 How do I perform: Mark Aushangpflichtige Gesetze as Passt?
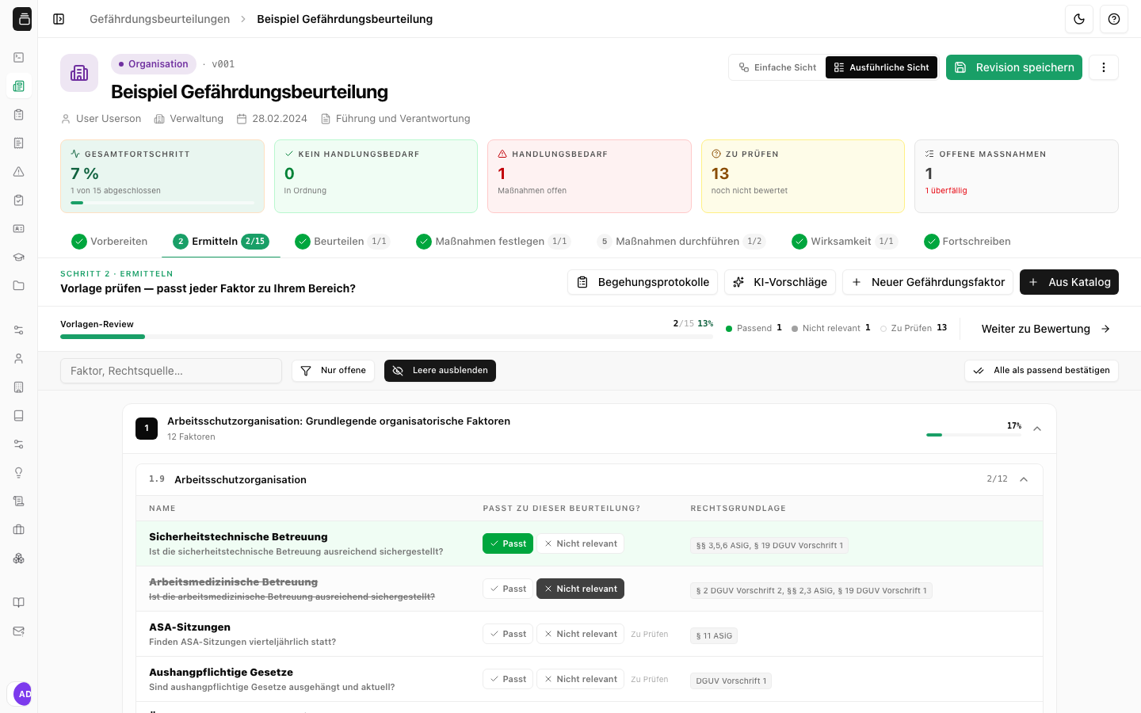tap(508, 679)
